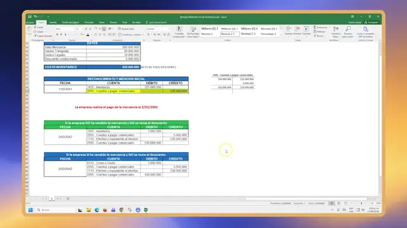
Task: Open Microsoft Edge from the taskbar
Action: point(97,210)
